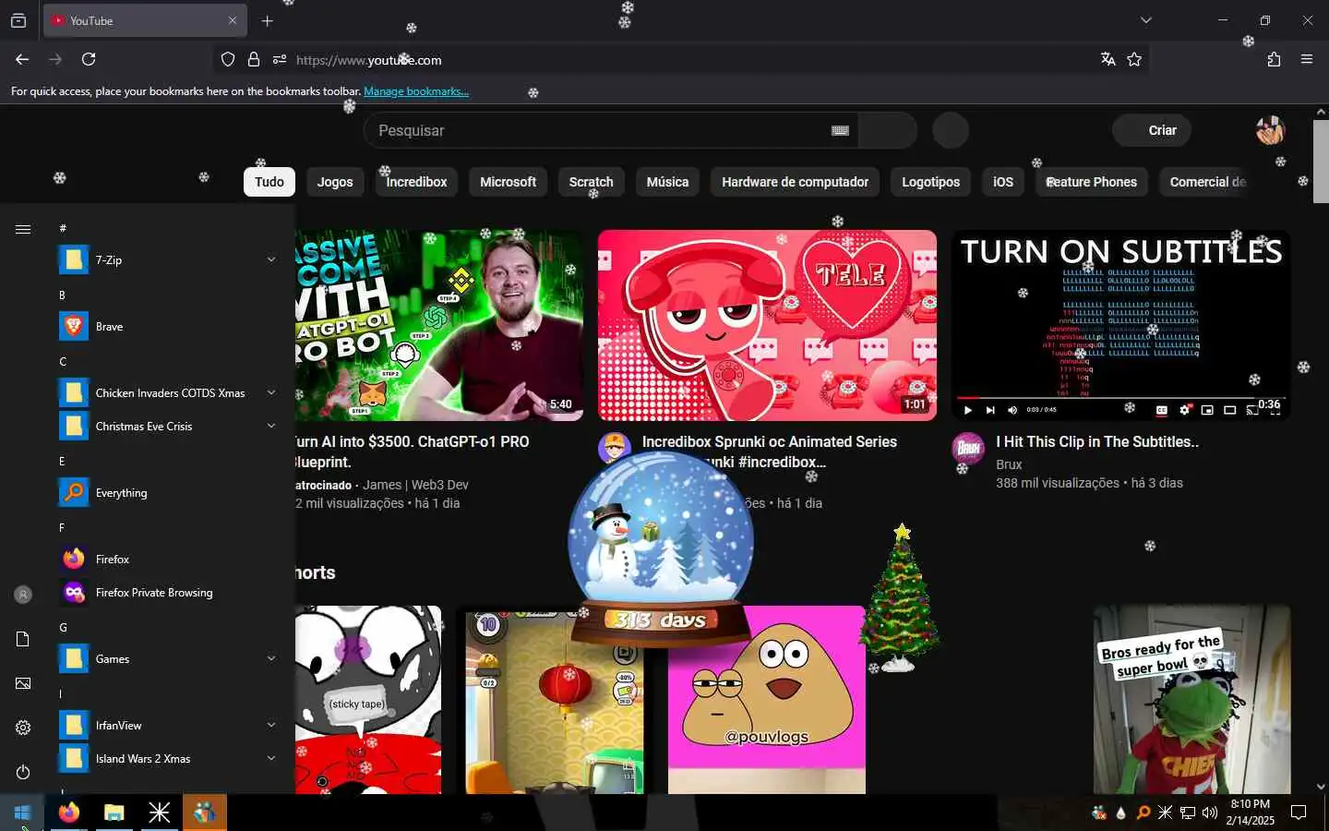Open Documents from the Start menu rail
This screenshot has width=1329, height=831.
coord(23,639)
